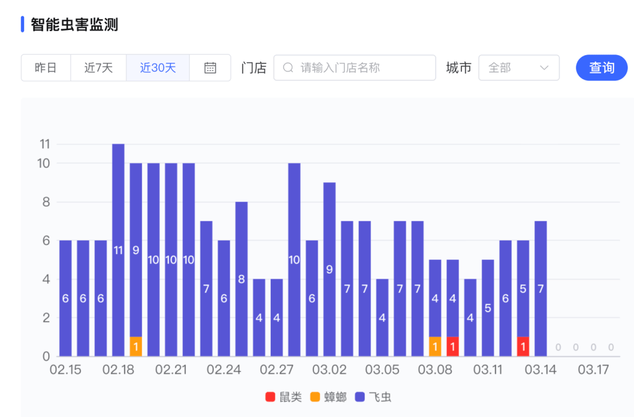Select the 近30天 time range
The image size is (634, 417).
[157, 67]
